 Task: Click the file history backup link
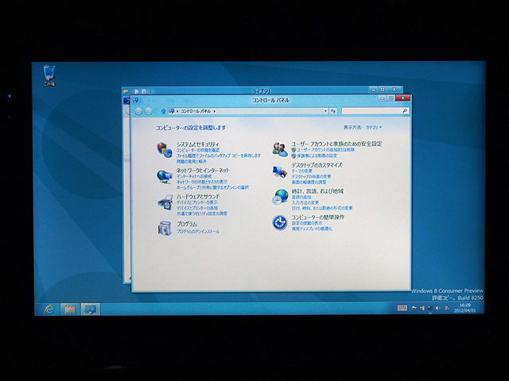coord(219,156)
